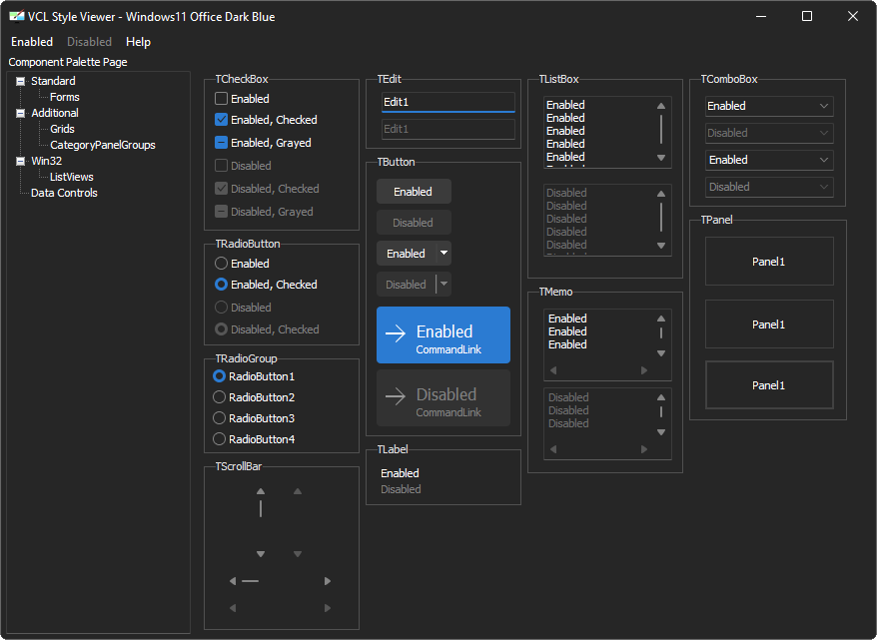Image resolution: width=877 pixels, height=640 pixels.
Task: Select the Win32 tree item label
Action: [x=46, y=161]
